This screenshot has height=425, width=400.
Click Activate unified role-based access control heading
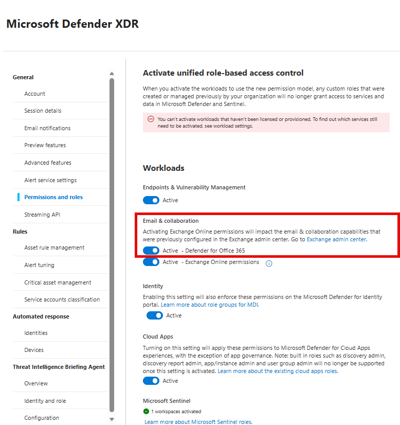223,73
